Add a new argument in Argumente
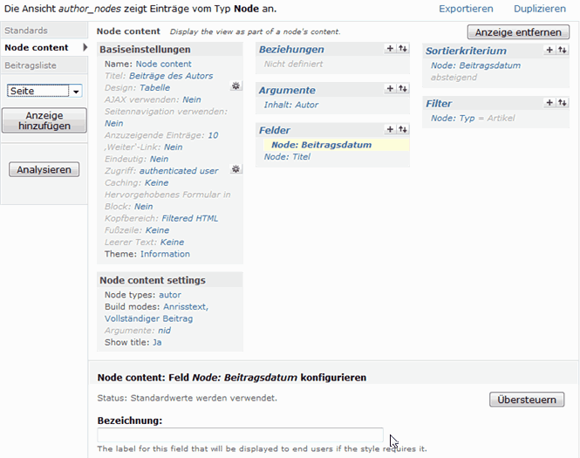The image size is (580, 458). 390,89
